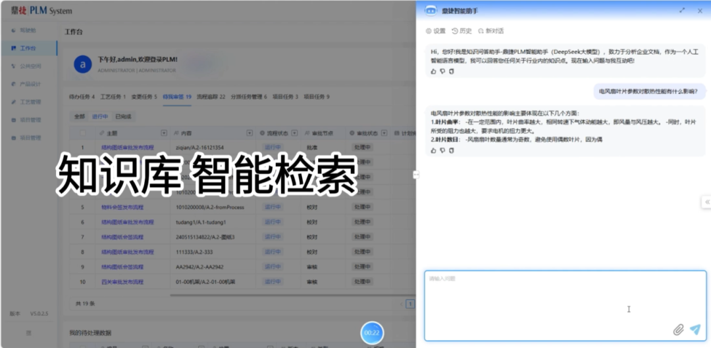Click the 共 19 条 total count text
Screen dimensions: 711x348
(85, 303)
